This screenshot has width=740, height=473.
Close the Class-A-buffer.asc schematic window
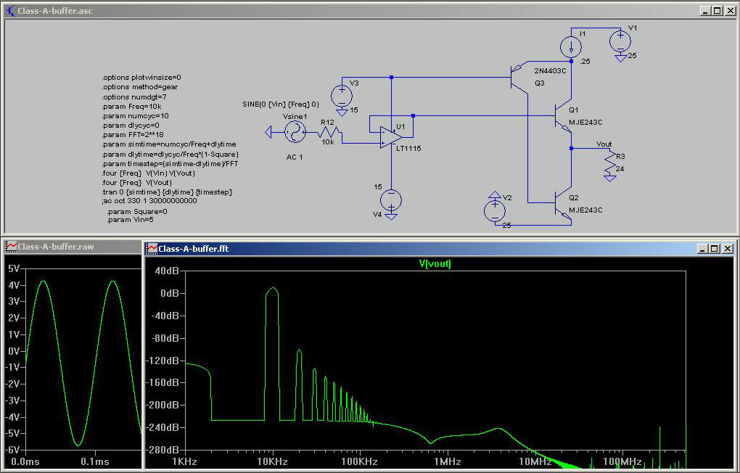(x=729, y=10)
